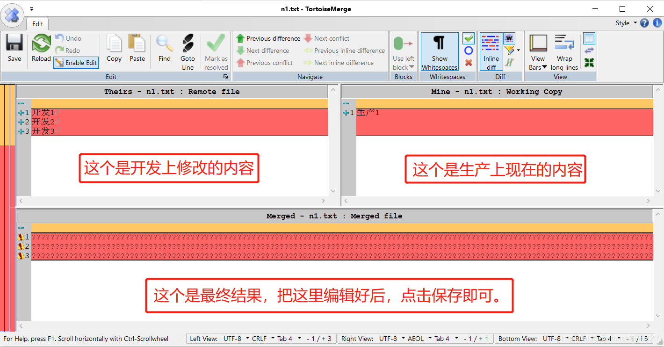Viewport: 664px width, 347px height.
Task: Reload the files with the Reload icon
Action: click(41, 43)
